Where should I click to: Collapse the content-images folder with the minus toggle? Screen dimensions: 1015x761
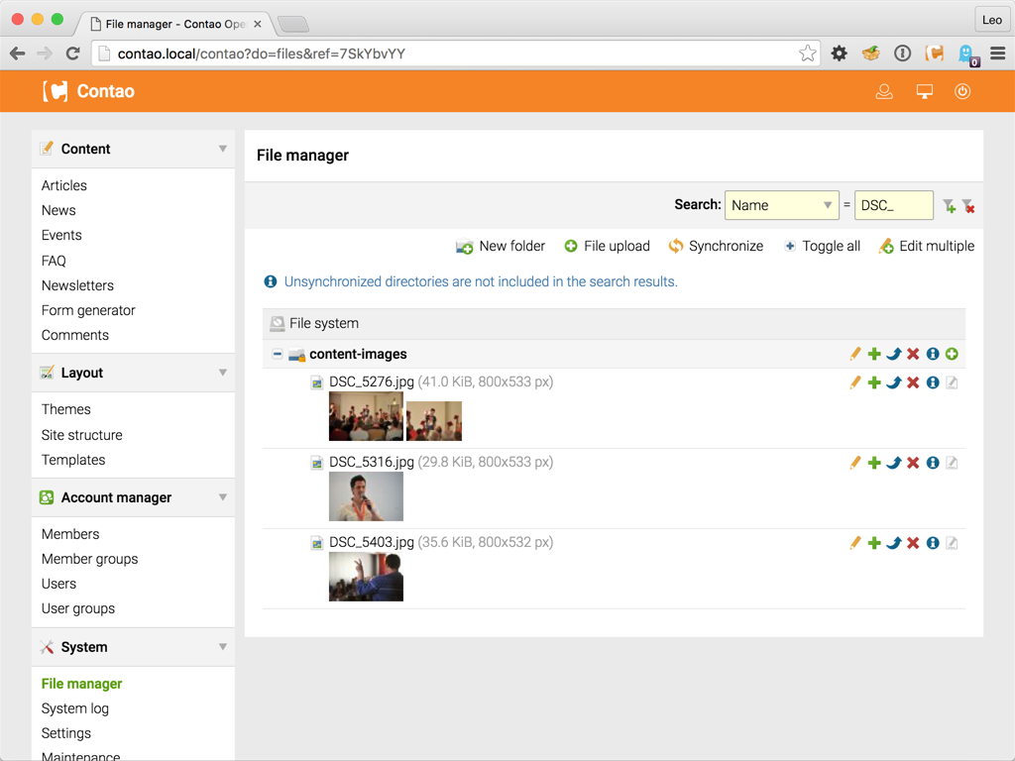[x=278, y=354]
